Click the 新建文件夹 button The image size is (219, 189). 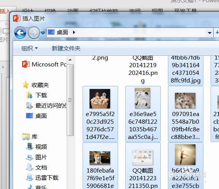(x=66, y=48)
